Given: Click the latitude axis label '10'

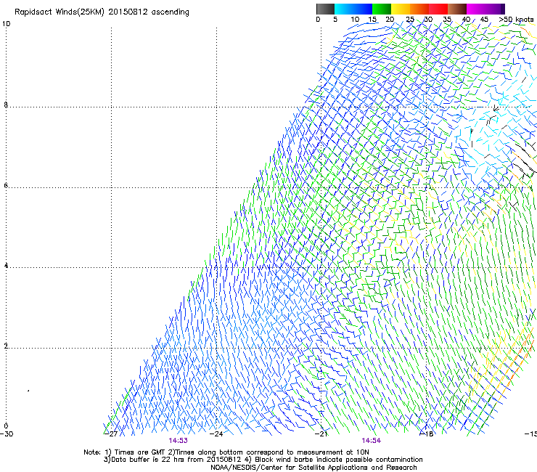Looking at the screenshot, I should (6, 24).
